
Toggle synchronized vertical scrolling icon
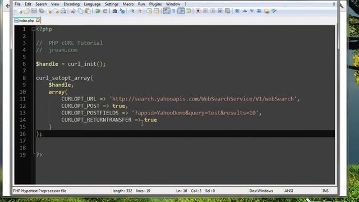point(149,11)
